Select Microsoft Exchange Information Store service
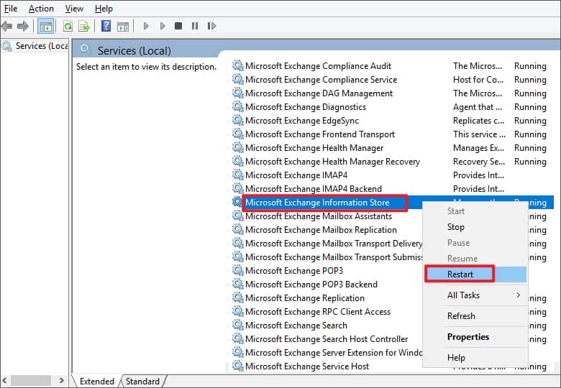Screen dimensions: 561x388 (317, 203)
